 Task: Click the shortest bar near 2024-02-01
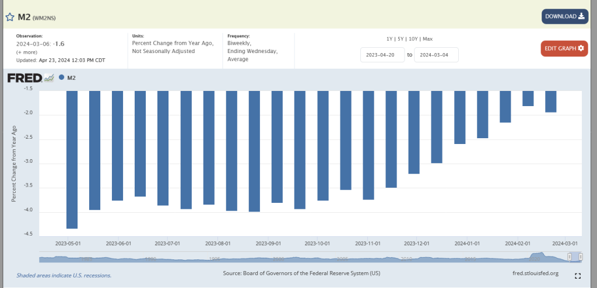(528, 99)
